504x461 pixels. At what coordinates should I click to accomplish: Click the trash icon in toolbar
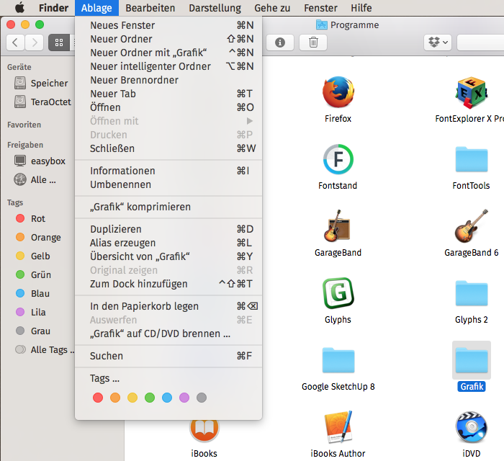coord(313,42)
